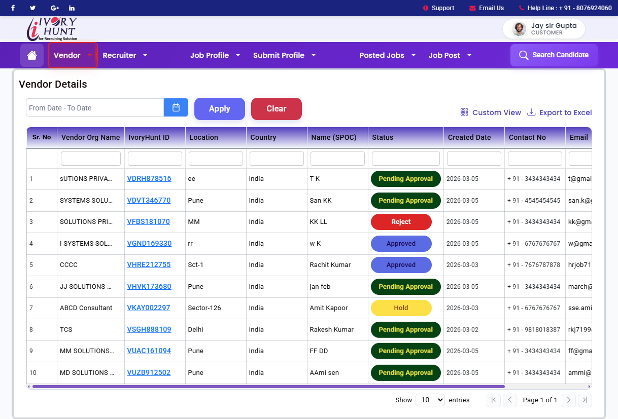Click the table horizontal scrollbar
Screen dimensions: 618x419
click(x=268, y=387)
